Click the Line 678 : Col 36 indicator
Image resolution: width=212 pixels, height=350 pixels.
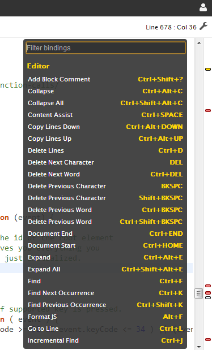171,27
